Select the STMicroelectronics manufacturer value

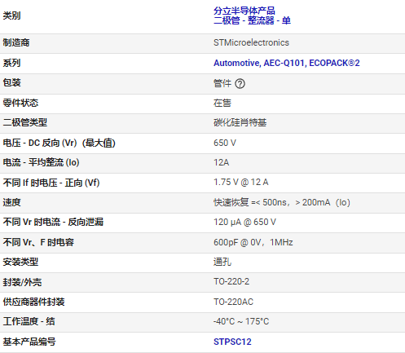pos(251,42)
